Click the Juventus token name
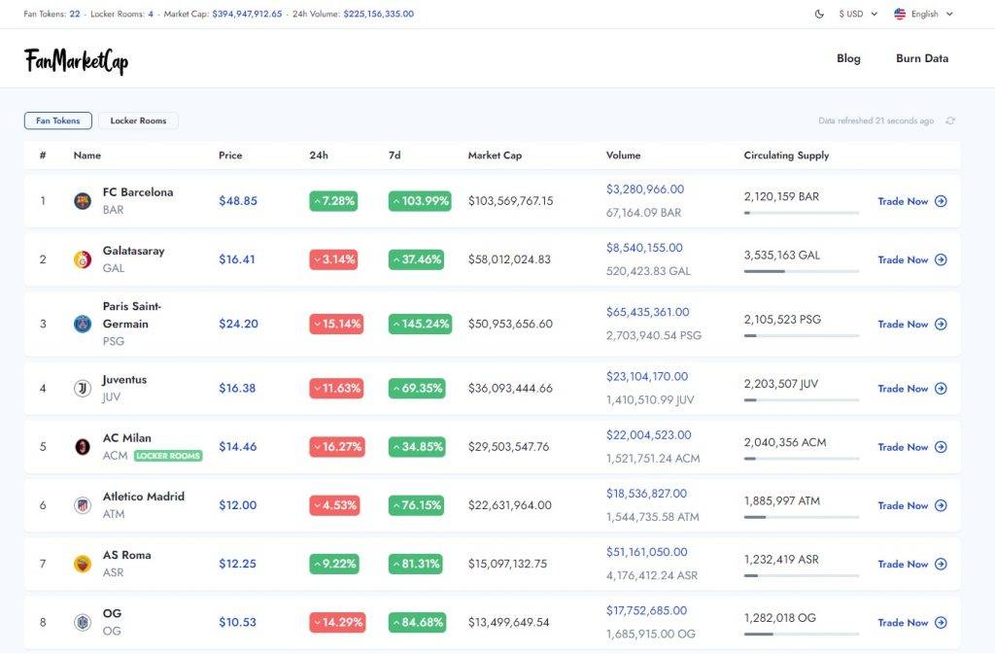 [x=124, y=379]
